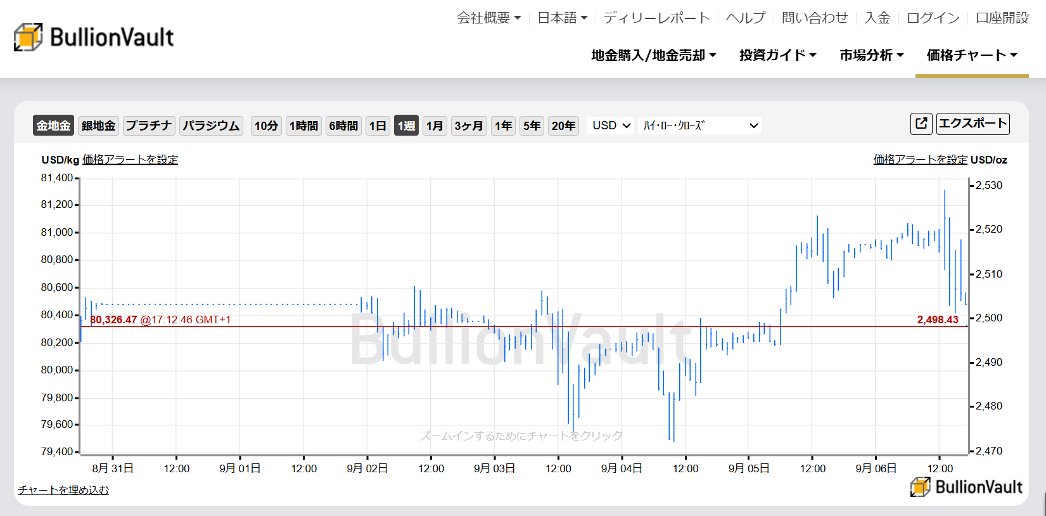Viewport: 1046px width, 516px height.
Task: Click the 80,000 left-axis value label
Action: tap(57, 370)
